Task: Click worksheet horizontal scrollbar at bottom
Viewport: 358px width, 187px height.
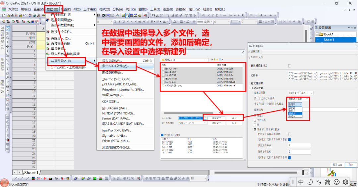Action: tap(256, 173)
